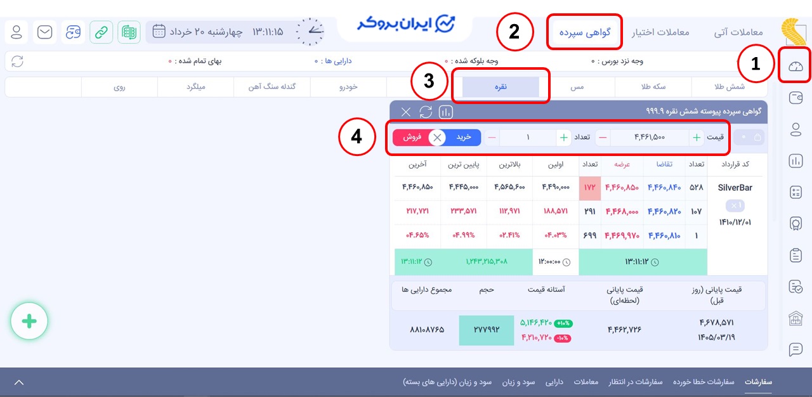Open the سود و زیان bottom tab
812x397 pixels.
pos(518,382)
